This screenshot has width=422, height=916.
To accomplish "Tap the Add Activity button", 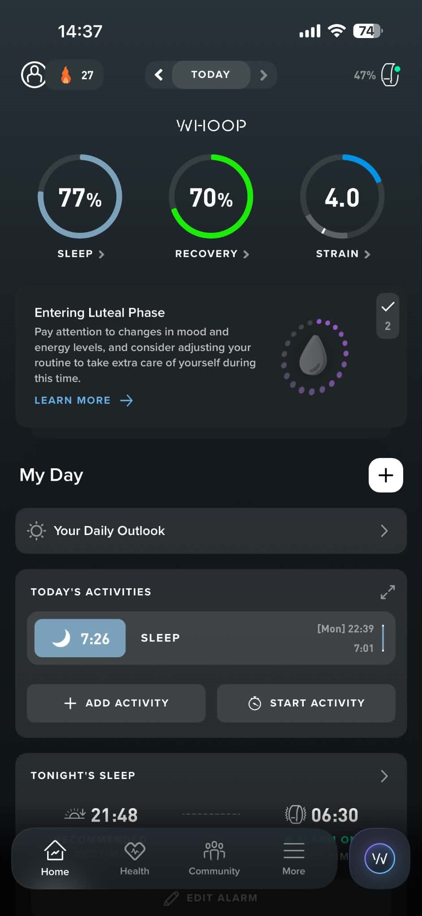I will [x=116, y=703].
